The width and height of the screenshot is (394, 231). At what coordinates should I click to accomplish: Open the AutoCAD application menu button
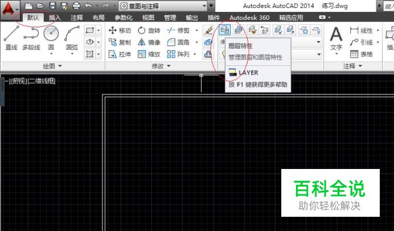click(x=10, y=10)
